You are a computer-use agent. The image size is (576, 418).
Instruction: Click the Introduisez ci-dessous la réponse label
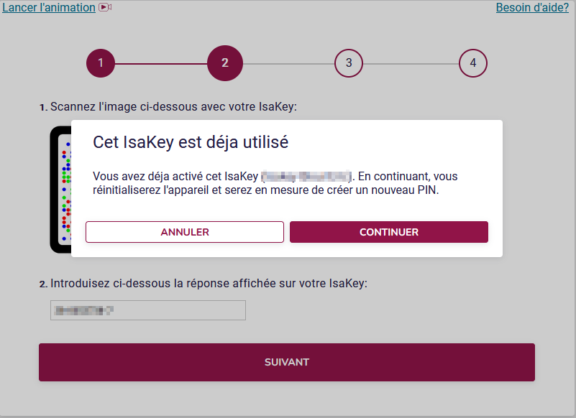[204, 283]
